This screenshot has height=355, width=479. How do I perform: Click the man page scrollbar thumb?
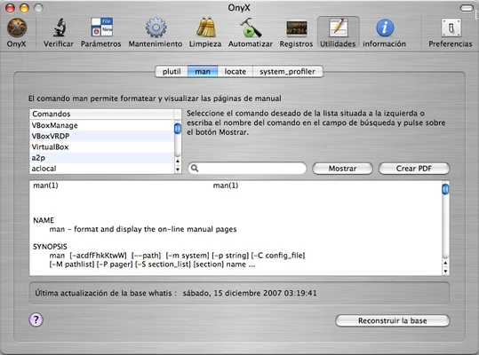click(x=446, y=189)
